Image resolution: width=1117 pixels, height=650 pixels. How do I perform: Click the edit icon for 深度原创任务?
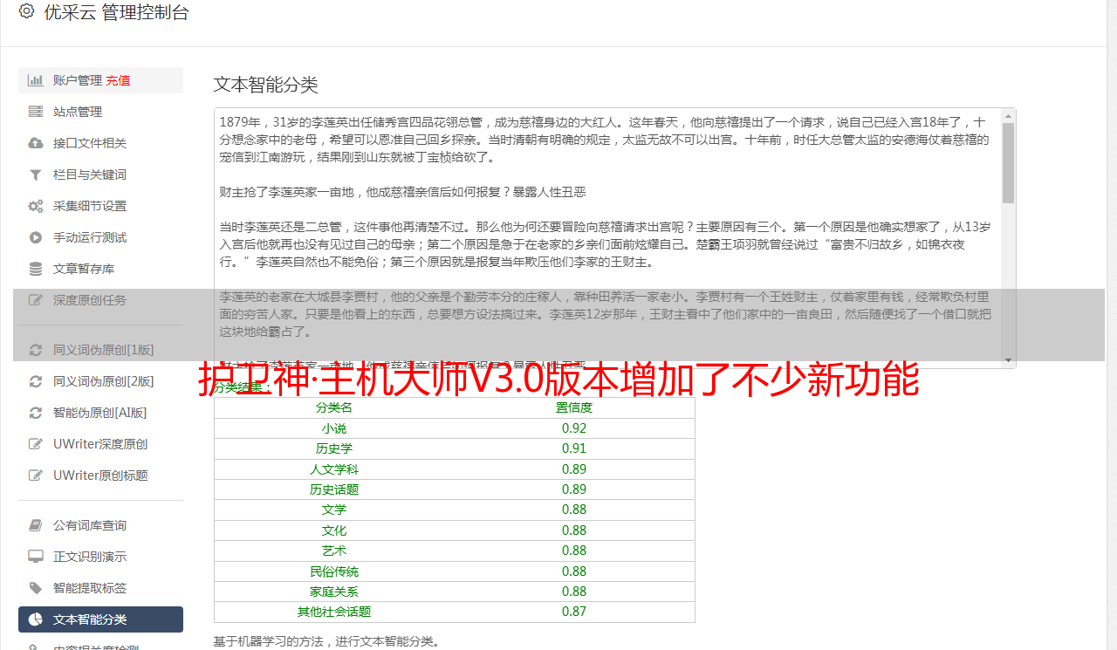tap(36, 300)
